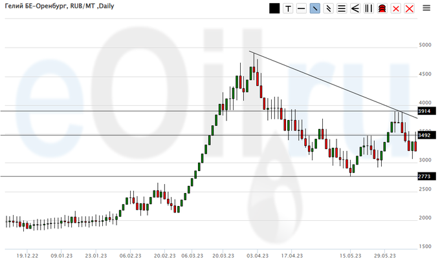Select the horizontal line drawing tool
440x266 pixels.
[302, 8]
